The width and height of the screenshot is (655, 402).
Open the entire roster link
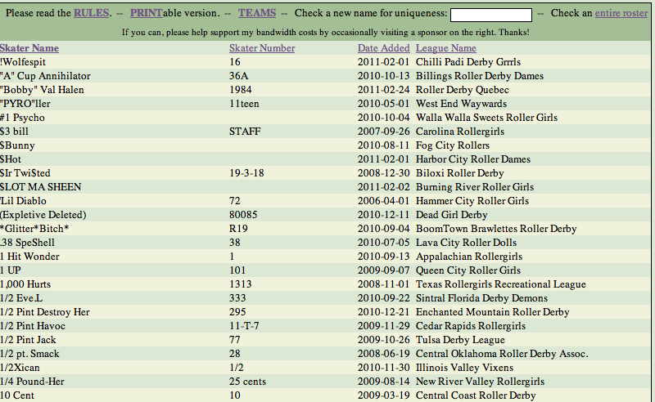pyautogui.click(x=621, y=13)
